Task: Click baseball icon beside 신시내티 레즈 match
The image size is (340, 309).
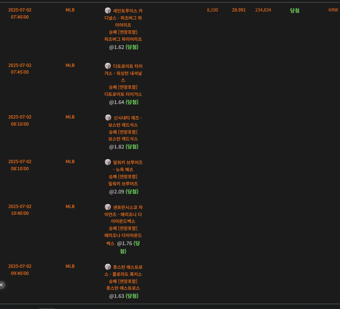Action: tap(108, 118)
